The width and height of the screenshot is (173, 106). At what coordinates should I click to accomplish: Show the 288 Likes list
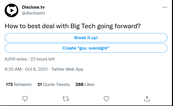[85, 84]
